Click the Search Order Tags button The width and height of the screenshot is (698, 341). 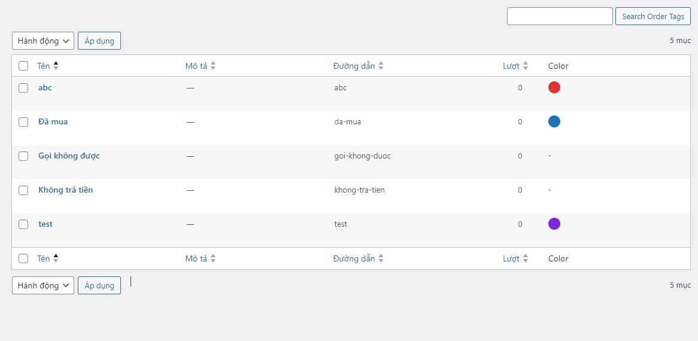pyautogui.click(x=653, y=16)
